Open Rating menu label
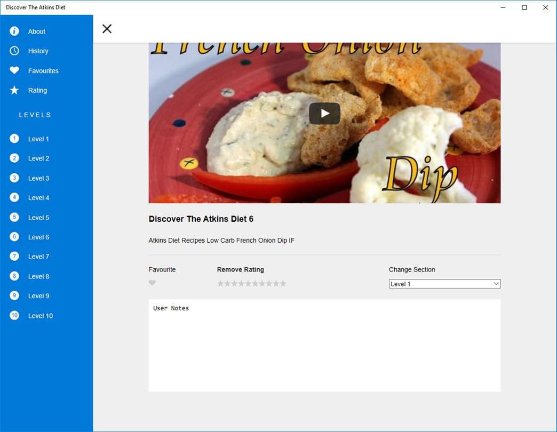This screenshot has width=557, height=432. [x=38, y=91]
